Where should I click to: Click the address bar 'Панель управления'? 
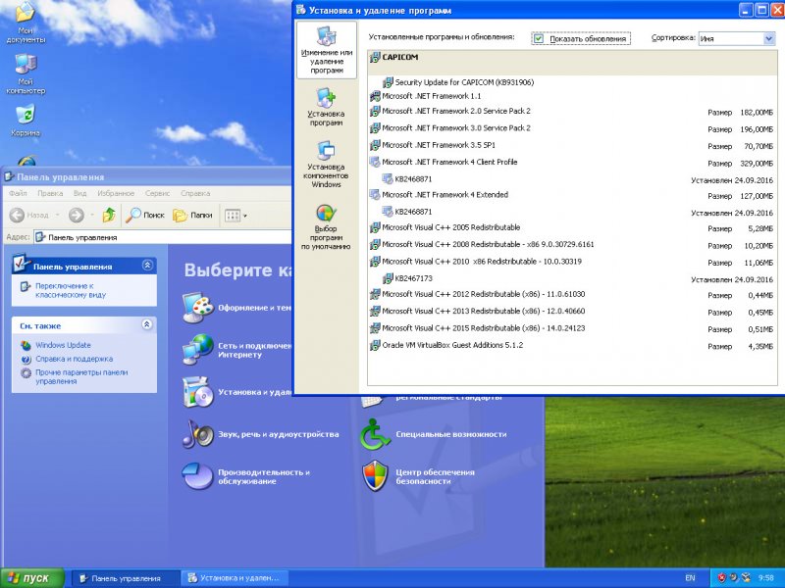163,237
